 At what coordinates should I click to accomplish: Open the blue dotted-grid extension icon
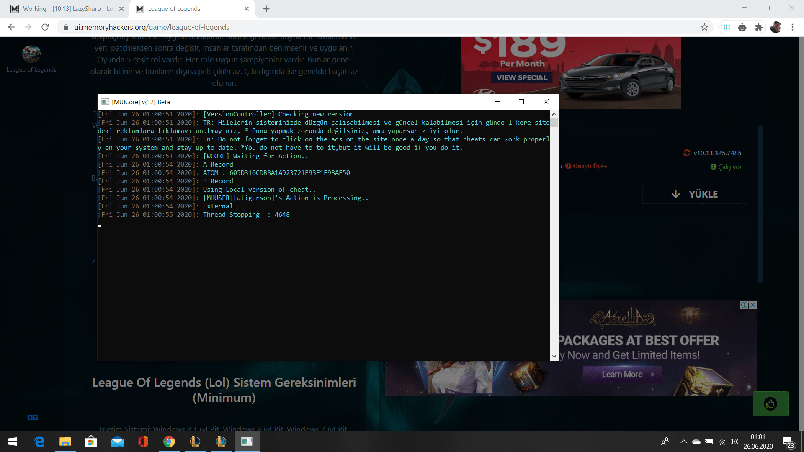[x=726, y=27]
